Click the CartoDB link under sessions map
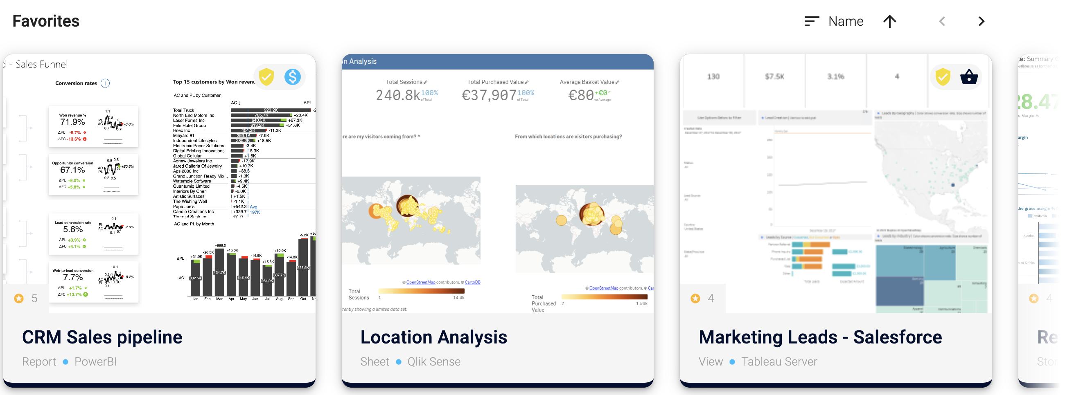 472,283
